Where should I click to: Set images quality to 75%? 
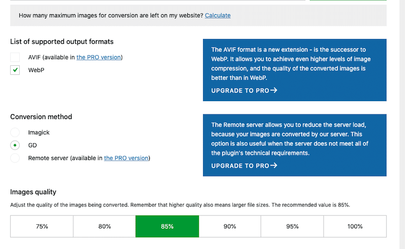click(42, 226)
